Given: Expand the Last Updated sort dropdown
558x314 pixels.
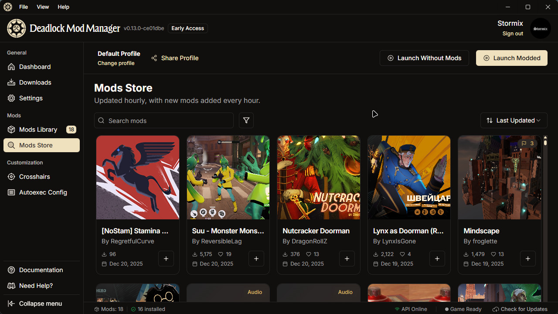Looking at the screenshot, I should (514, 120).
